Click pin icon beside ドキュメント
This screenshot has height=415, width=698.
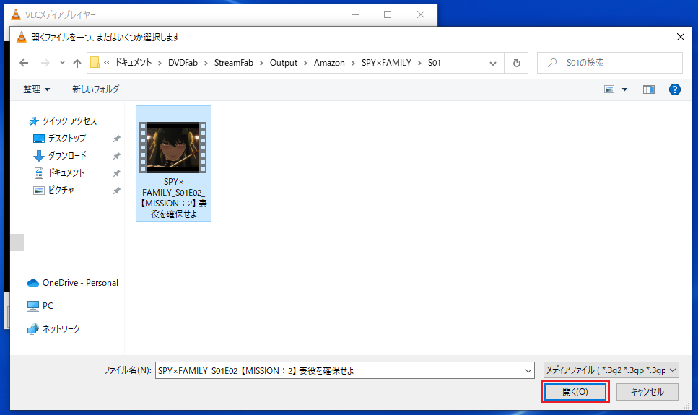click(117, 173)
